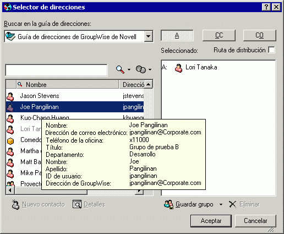284x234 pixels.
Task: Click the list scroll up arrow
Action: coord(149,84)
